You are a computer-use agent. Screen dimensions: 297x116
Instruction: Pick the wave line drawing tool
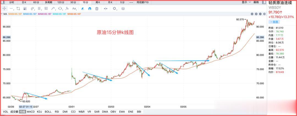click(53, 9)
